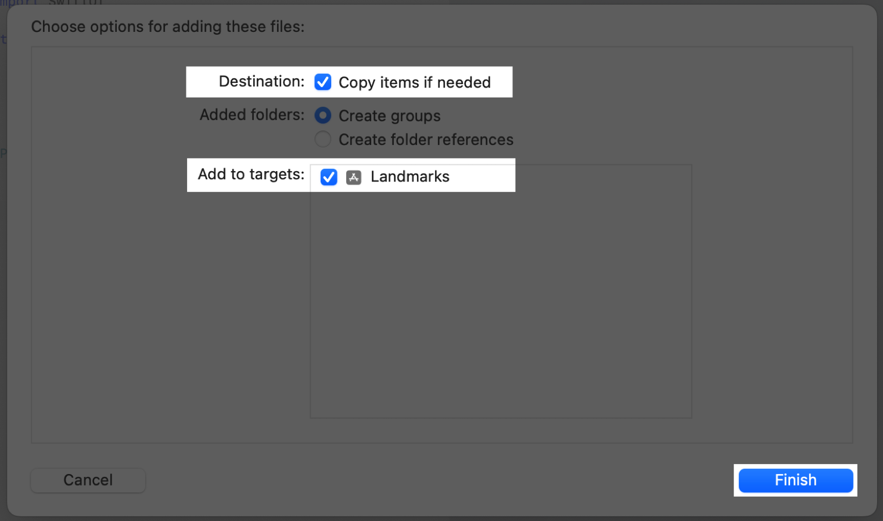Select the Create folder references radio button
Image resolution: width=883 pixels, height=521 pixels.
(x=323, y=139)
